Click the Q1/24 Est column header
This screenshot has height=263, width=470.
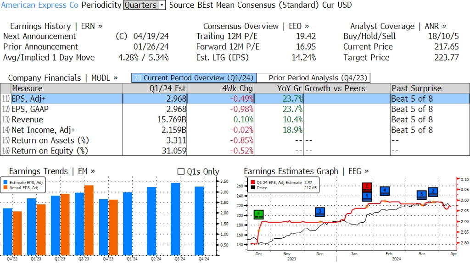(x=155, y=88)
